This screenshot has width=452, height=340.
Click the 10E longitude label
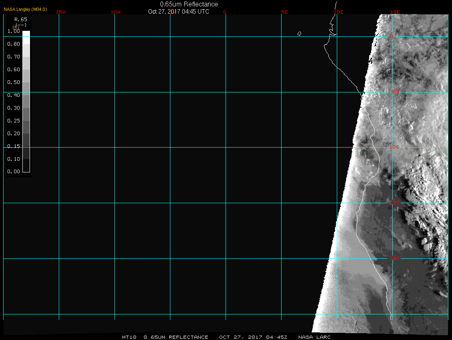click(x=339, y=12)
